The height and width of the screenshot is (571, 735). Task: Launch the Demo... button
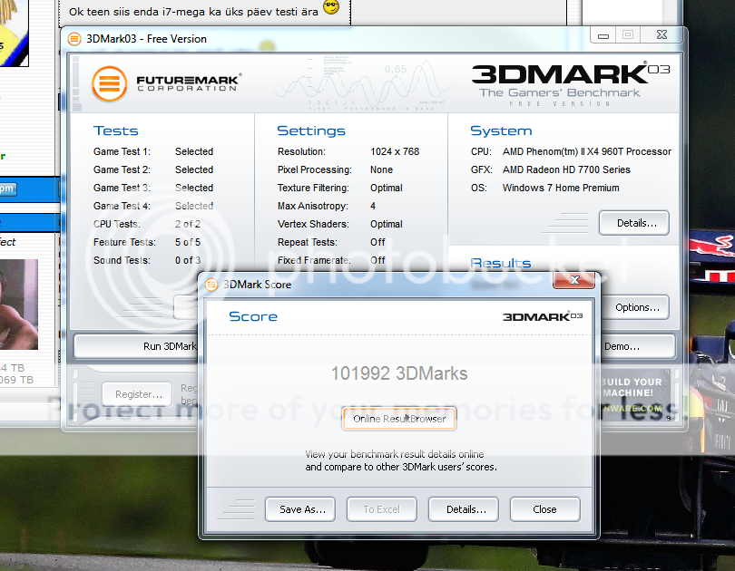point(637,346)
